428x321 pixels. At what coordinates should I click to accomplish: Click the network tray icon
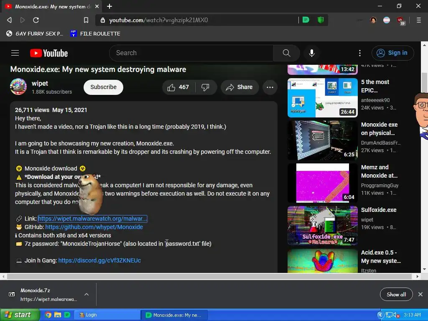click(x=388, y=315)
